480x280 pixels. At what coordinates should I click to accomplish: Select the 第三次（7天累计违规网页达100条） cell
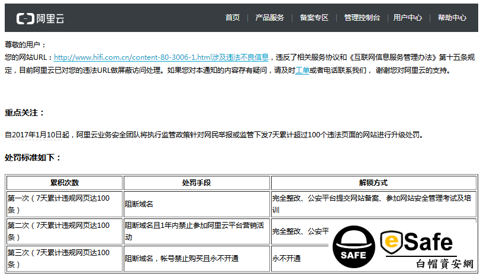point(65,259)
